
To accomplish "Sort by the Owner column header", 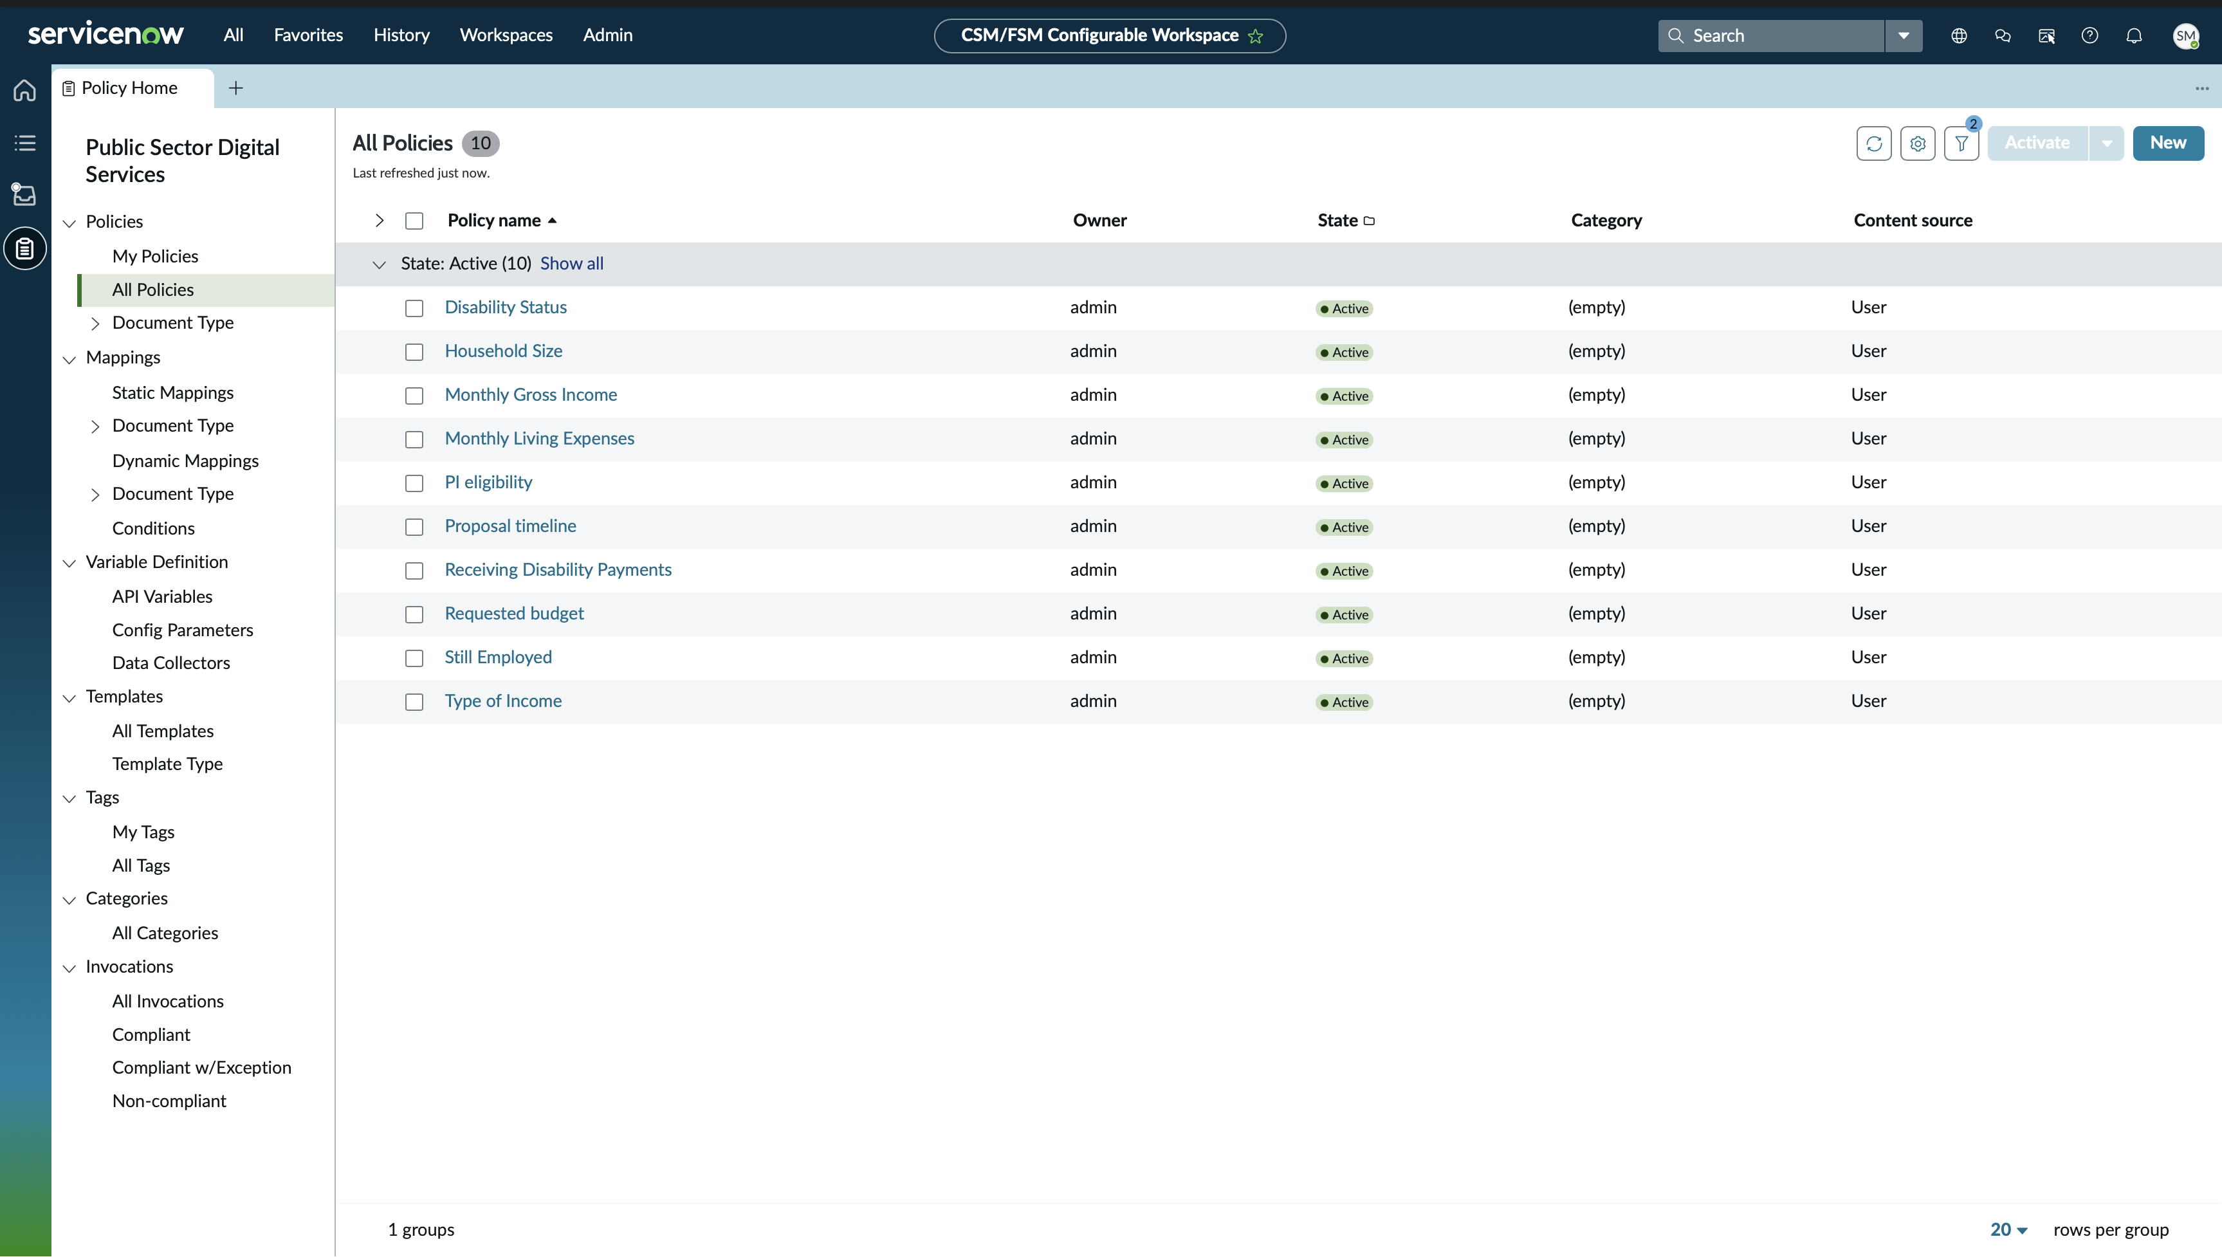I will [1099, 220].
